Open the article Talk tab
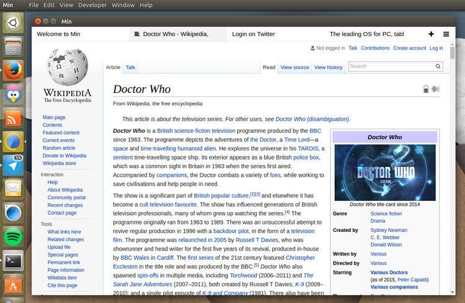Image resolution: width=465 pixels, height=303 pixels. (x=131, y=67)
